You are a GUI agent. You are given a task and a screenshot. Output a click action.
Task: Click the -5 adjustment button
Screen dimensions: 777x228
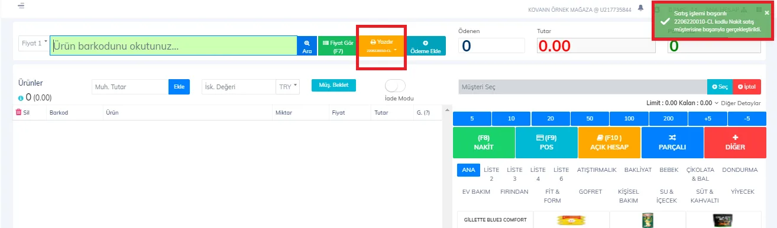[747, 119]
